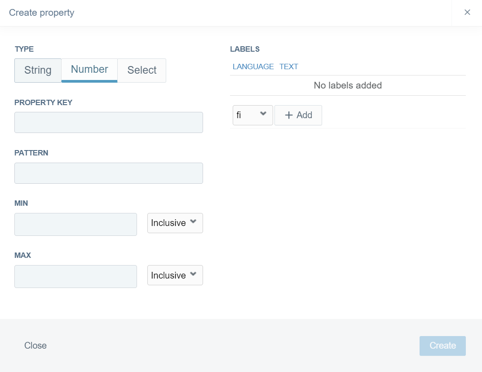
Task: Click the Max value input box
Action: [x=75, y=277]
